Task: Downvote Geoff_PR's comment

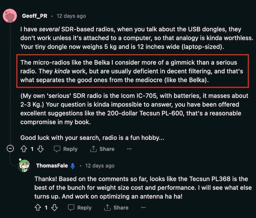Action: [40, 149]
